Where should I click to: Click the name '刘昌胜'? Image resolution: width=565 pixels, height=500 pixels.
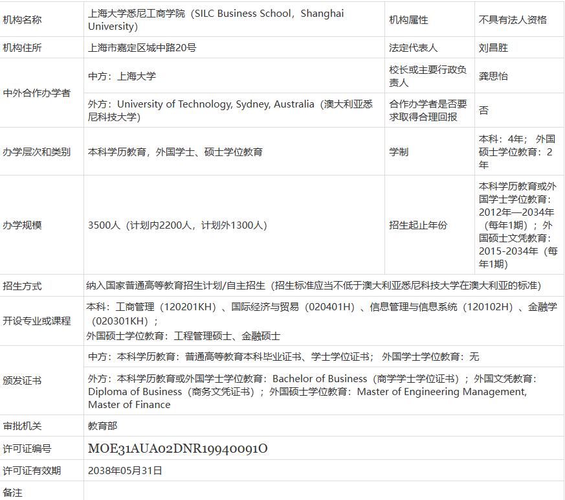click(493, 47)
